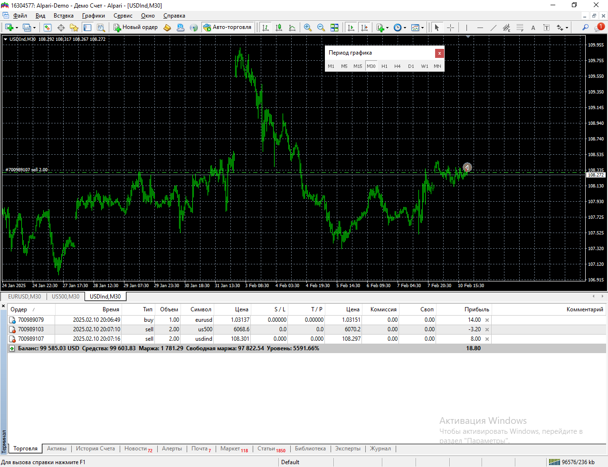The image size is (608, 467).
Task: Close the eurusd buy order 700989079
Action: tap(487, 320)
